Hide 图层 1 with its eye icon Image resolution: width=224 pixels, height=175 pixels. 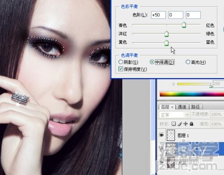click(161, 135)
